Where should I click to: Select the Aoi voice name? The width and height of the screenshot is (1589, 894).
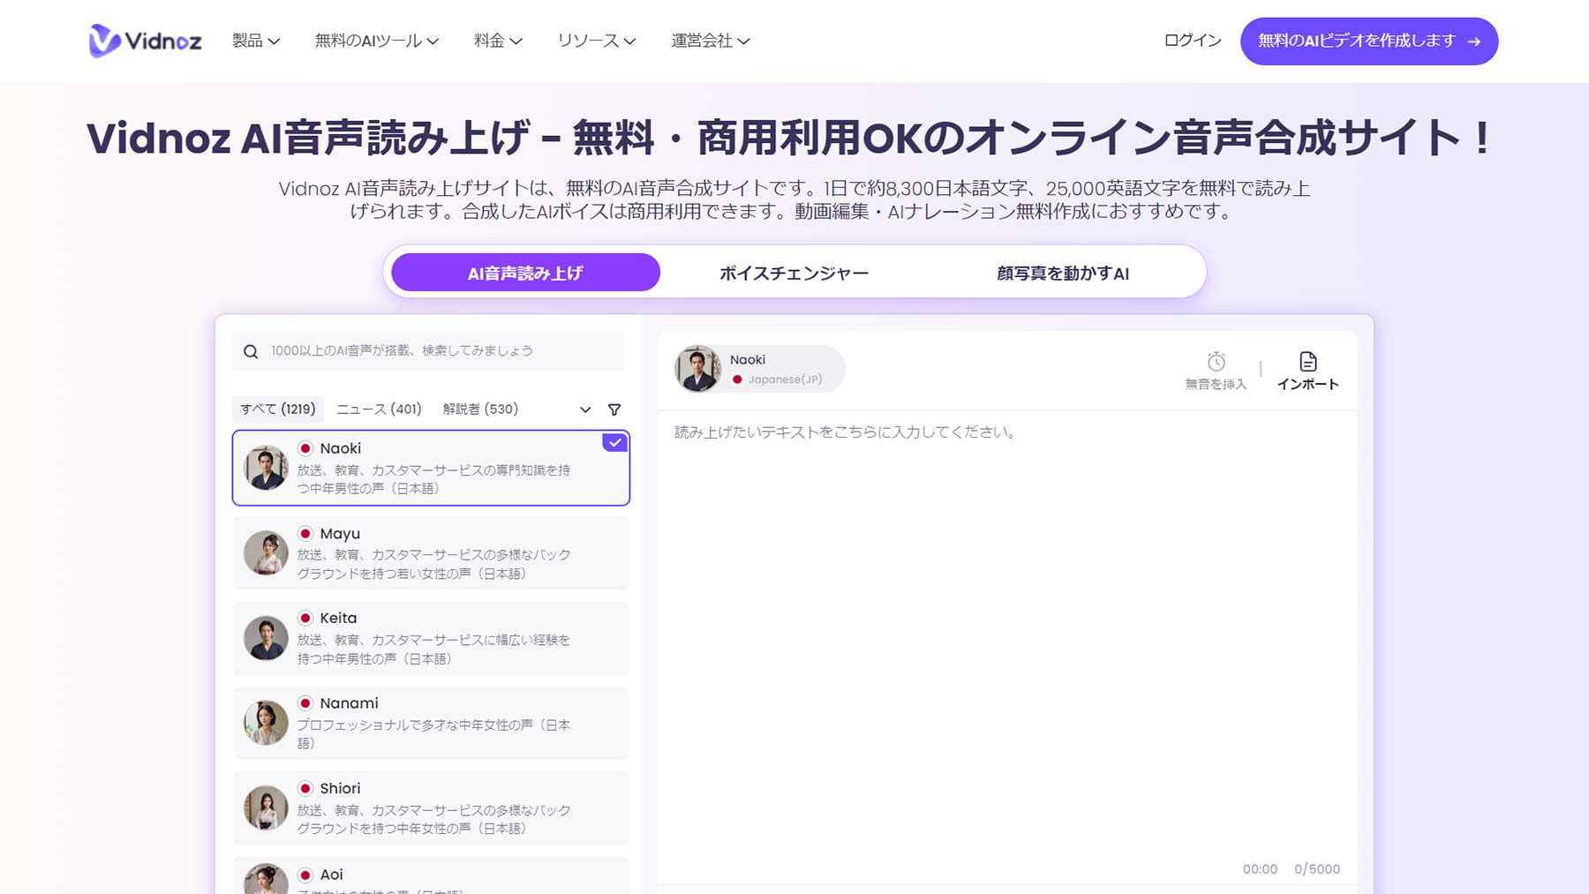(331, 875)
